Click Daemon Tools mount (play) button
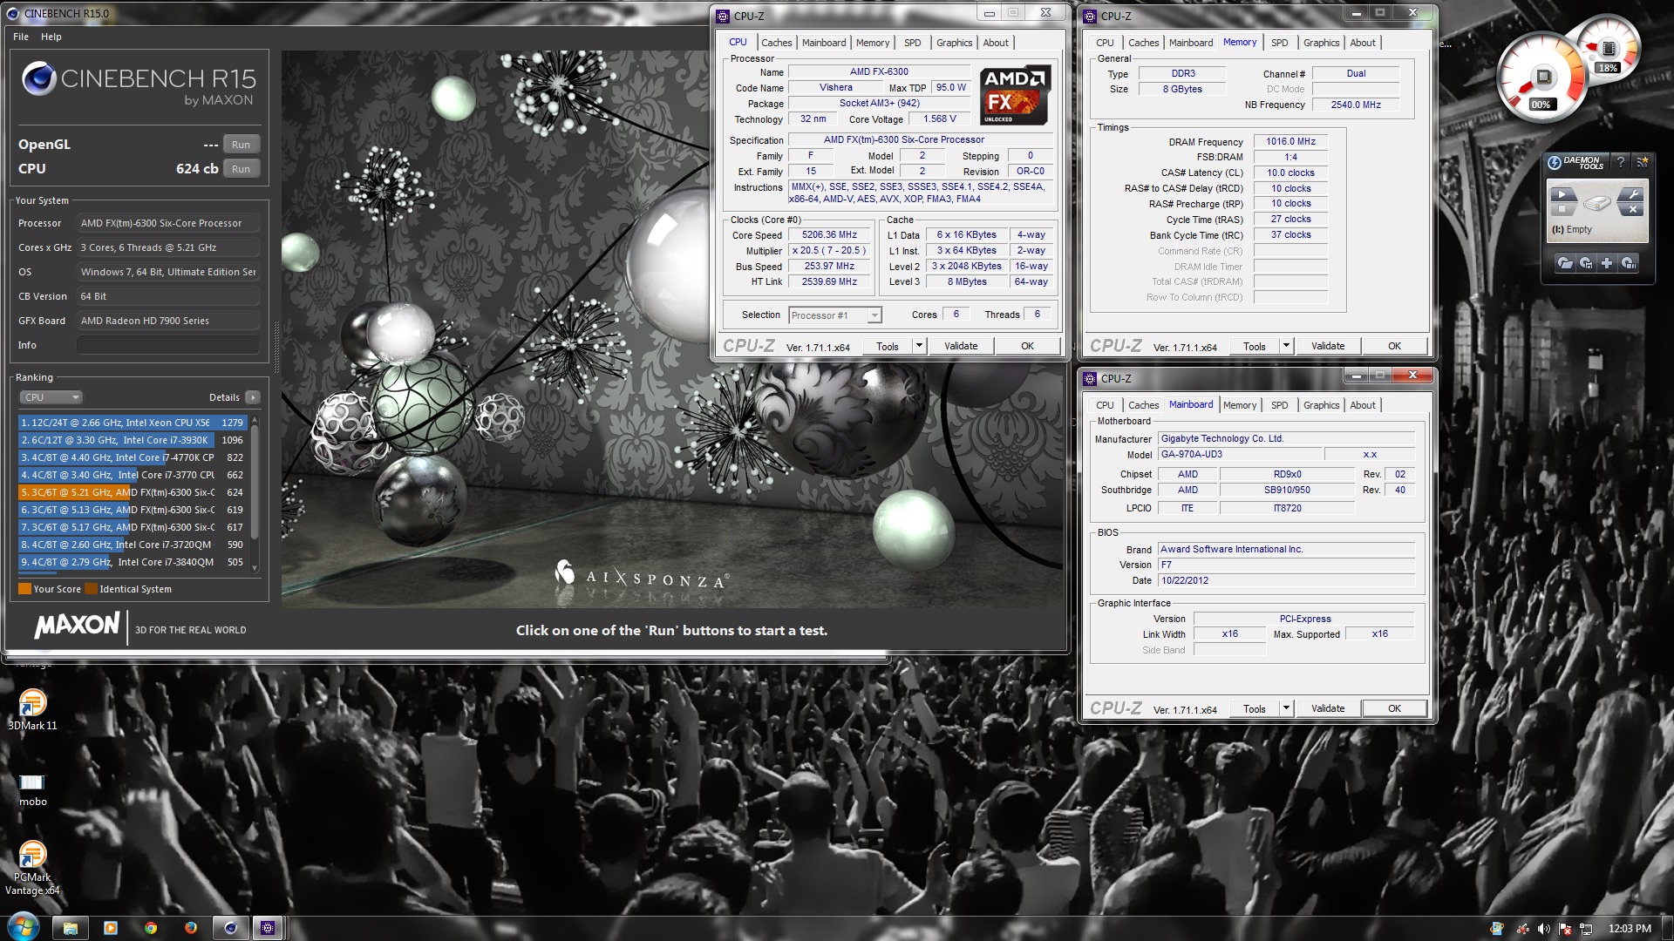 [x=1563, y=194]
